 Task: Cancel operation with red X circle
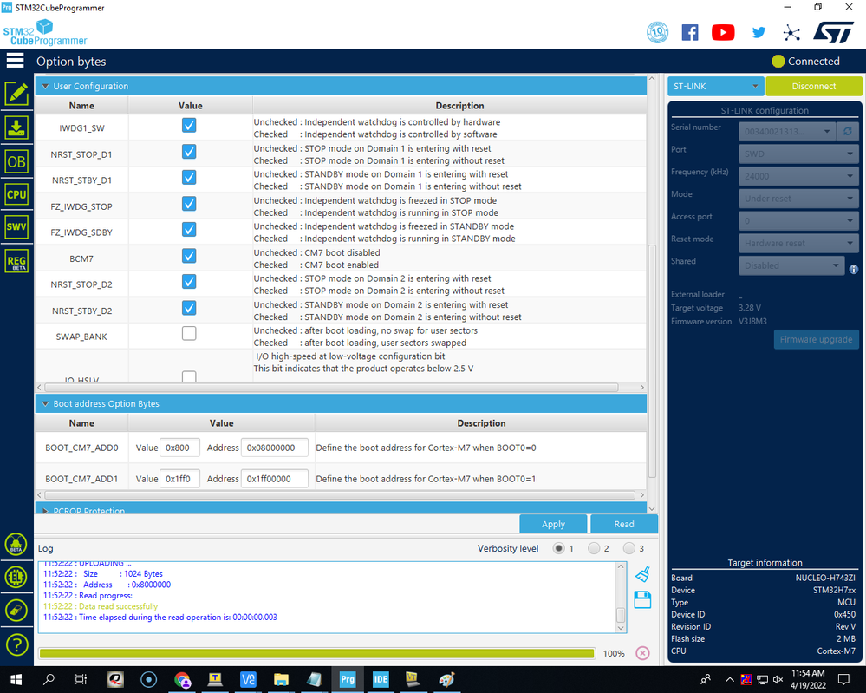(642, 653)
